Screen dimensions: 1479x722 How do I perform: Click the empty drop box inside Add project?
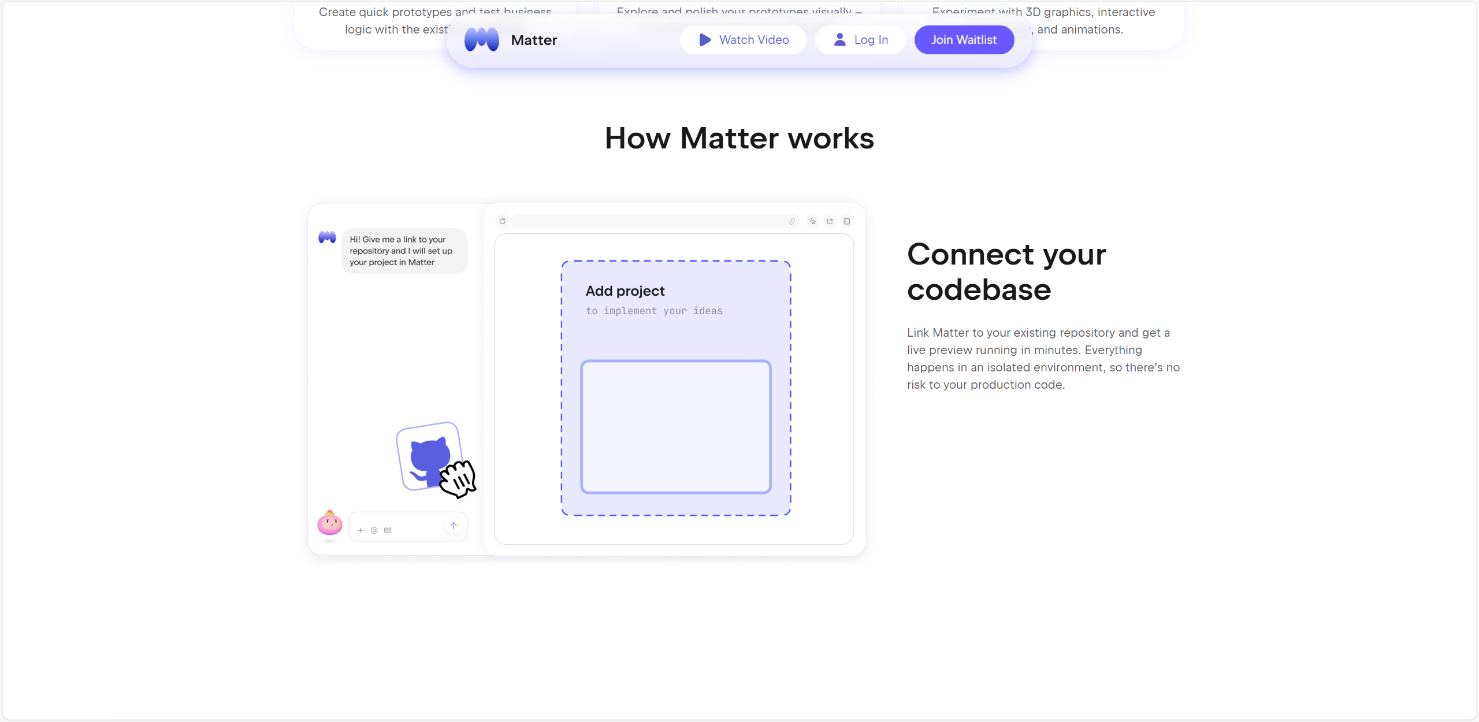coord(676,427)
